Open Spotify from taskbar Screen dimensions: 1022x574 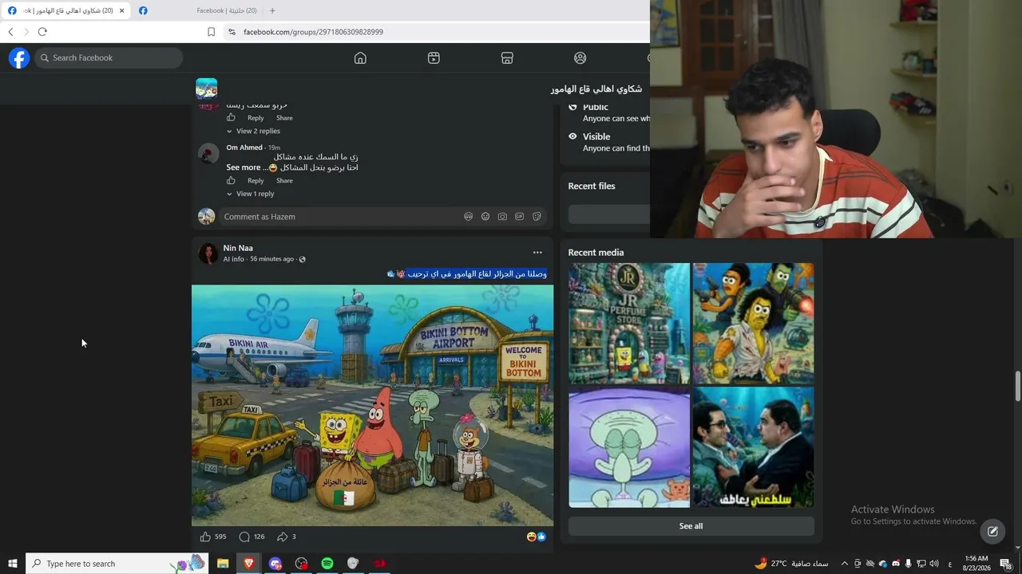point(327,564)
